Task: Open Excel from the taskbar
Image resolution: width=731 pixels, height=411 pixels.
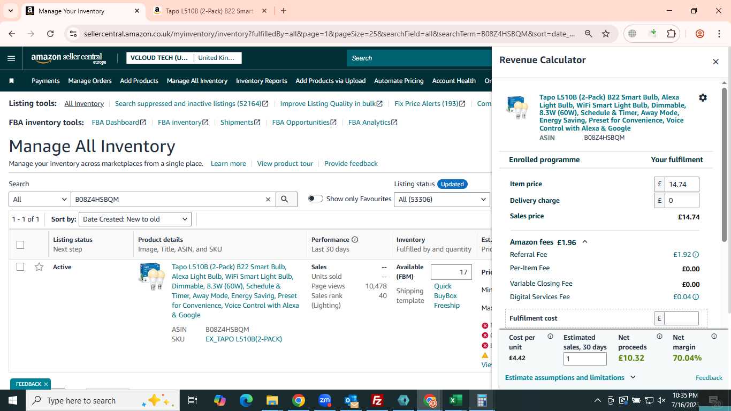Action: (x=455, y=400)
